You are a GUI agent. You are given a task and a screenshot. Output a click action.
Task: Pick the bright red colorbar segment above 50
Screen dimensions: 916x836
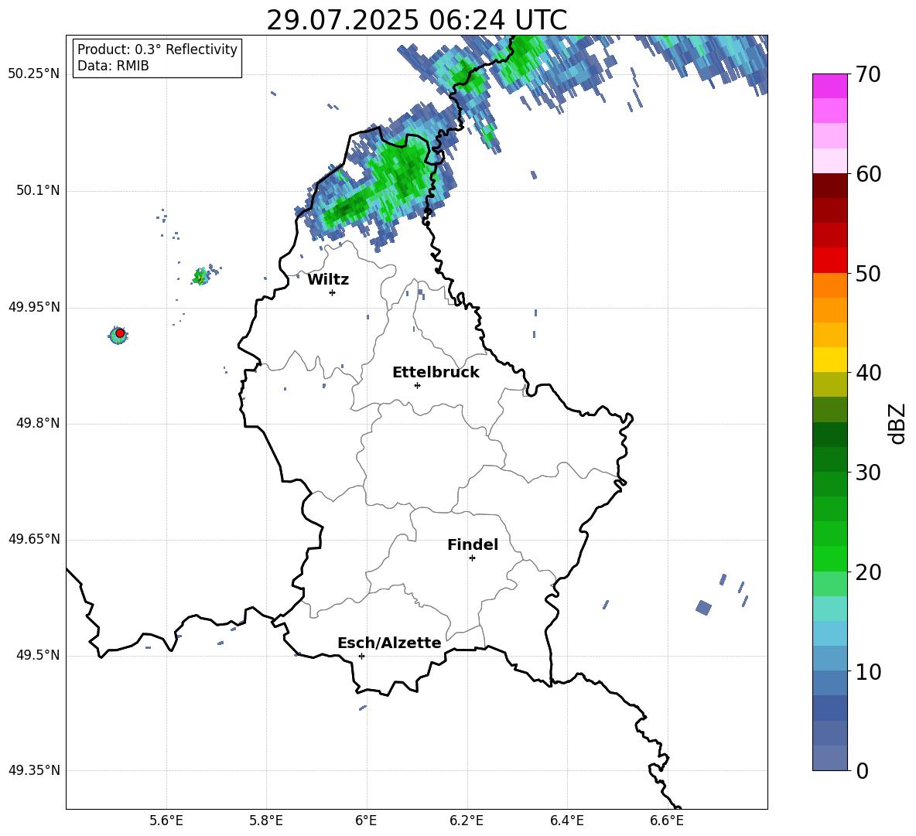point(829,261)
